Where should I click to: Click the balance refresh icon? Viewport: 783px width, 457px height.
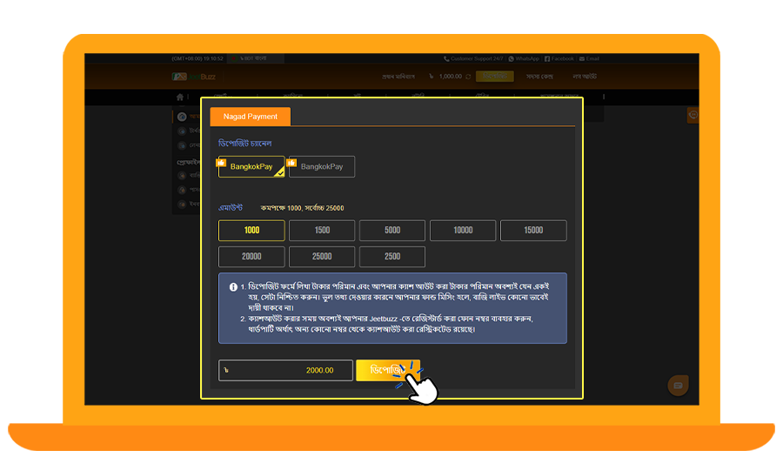[x=468, y=77]
